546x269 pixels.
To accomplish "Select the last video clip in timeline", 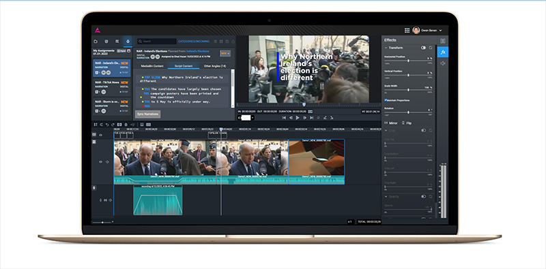I will [x=317, y=161].
